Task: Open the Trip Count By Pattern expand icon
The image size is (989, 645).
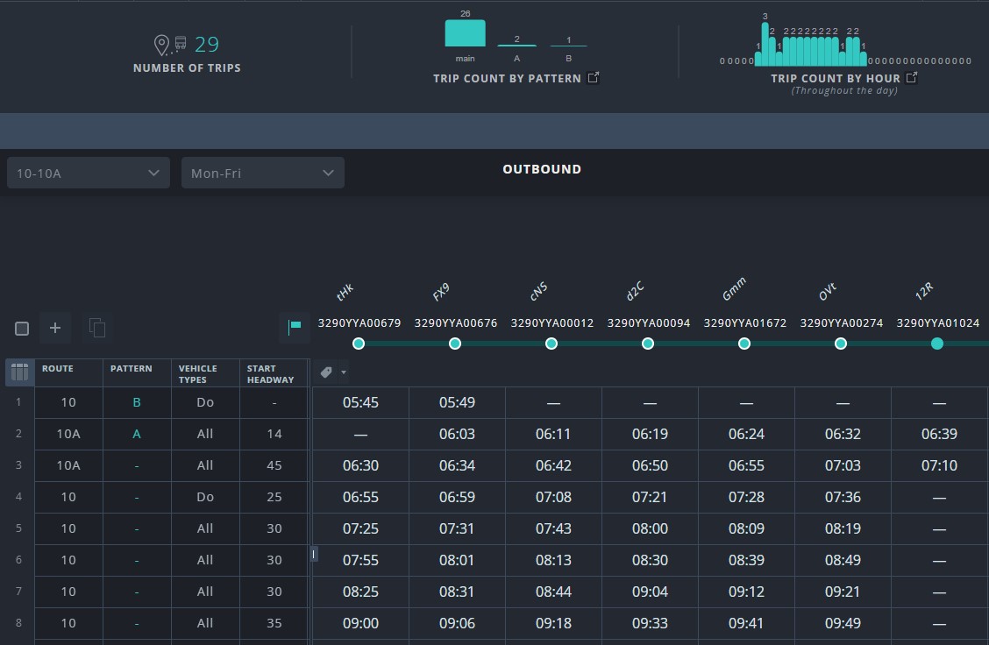Action: pyautogui.click(x=593, y=77)
